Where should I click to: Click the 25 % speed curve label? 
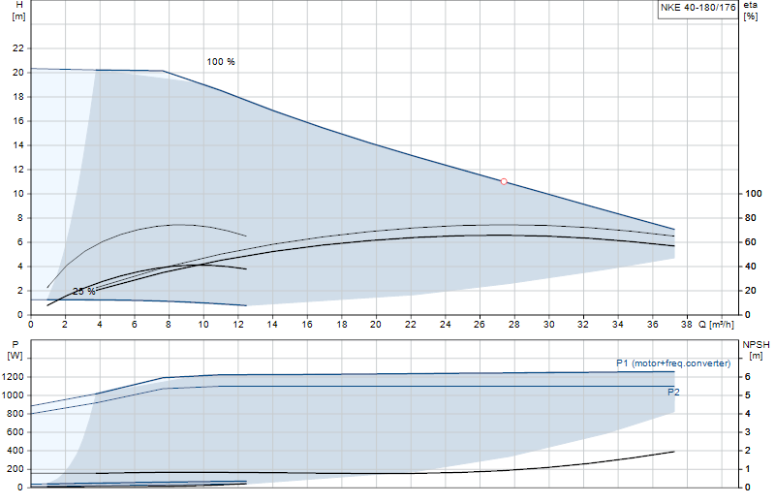click(x=84, y=292)
